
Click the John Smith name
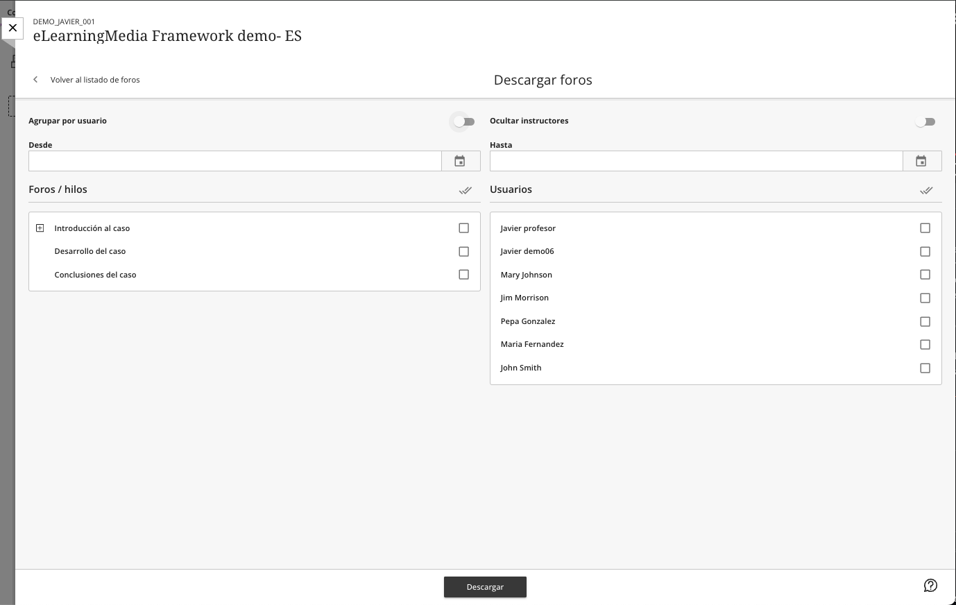pos(521,368)
